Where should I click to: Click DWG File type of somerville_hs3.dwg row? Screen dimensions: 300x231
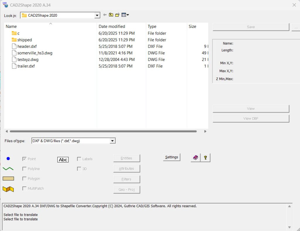coord(156,53)
